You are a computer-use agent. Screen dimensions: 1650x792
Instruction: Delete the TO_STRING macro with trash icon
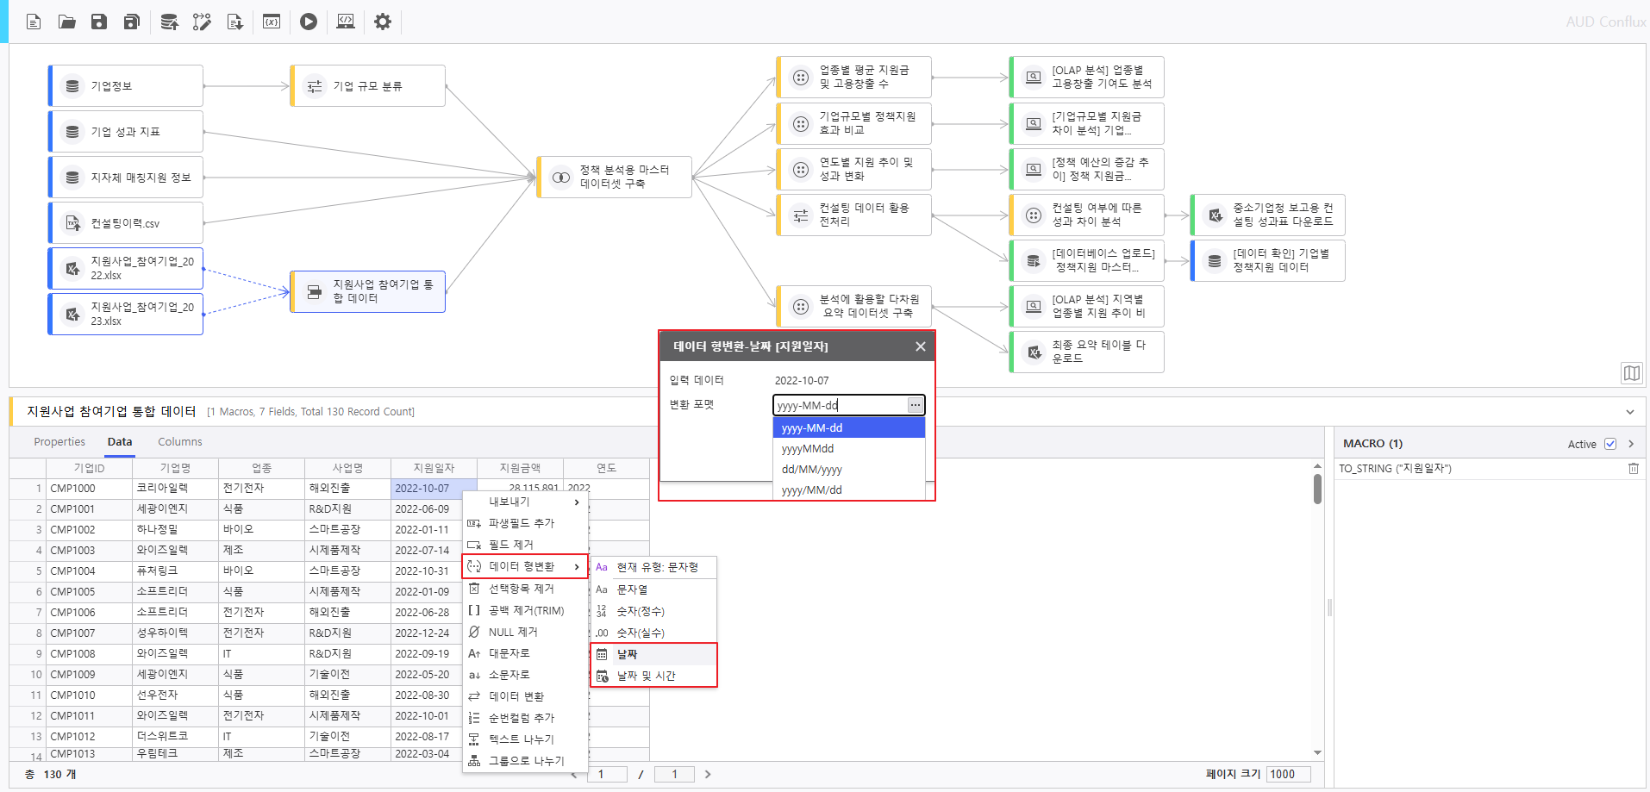tap(1633, 469)
